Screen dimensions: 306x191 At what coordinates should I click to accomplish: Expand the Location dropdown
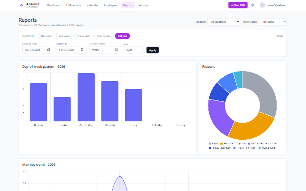click(x=224, y=22)
